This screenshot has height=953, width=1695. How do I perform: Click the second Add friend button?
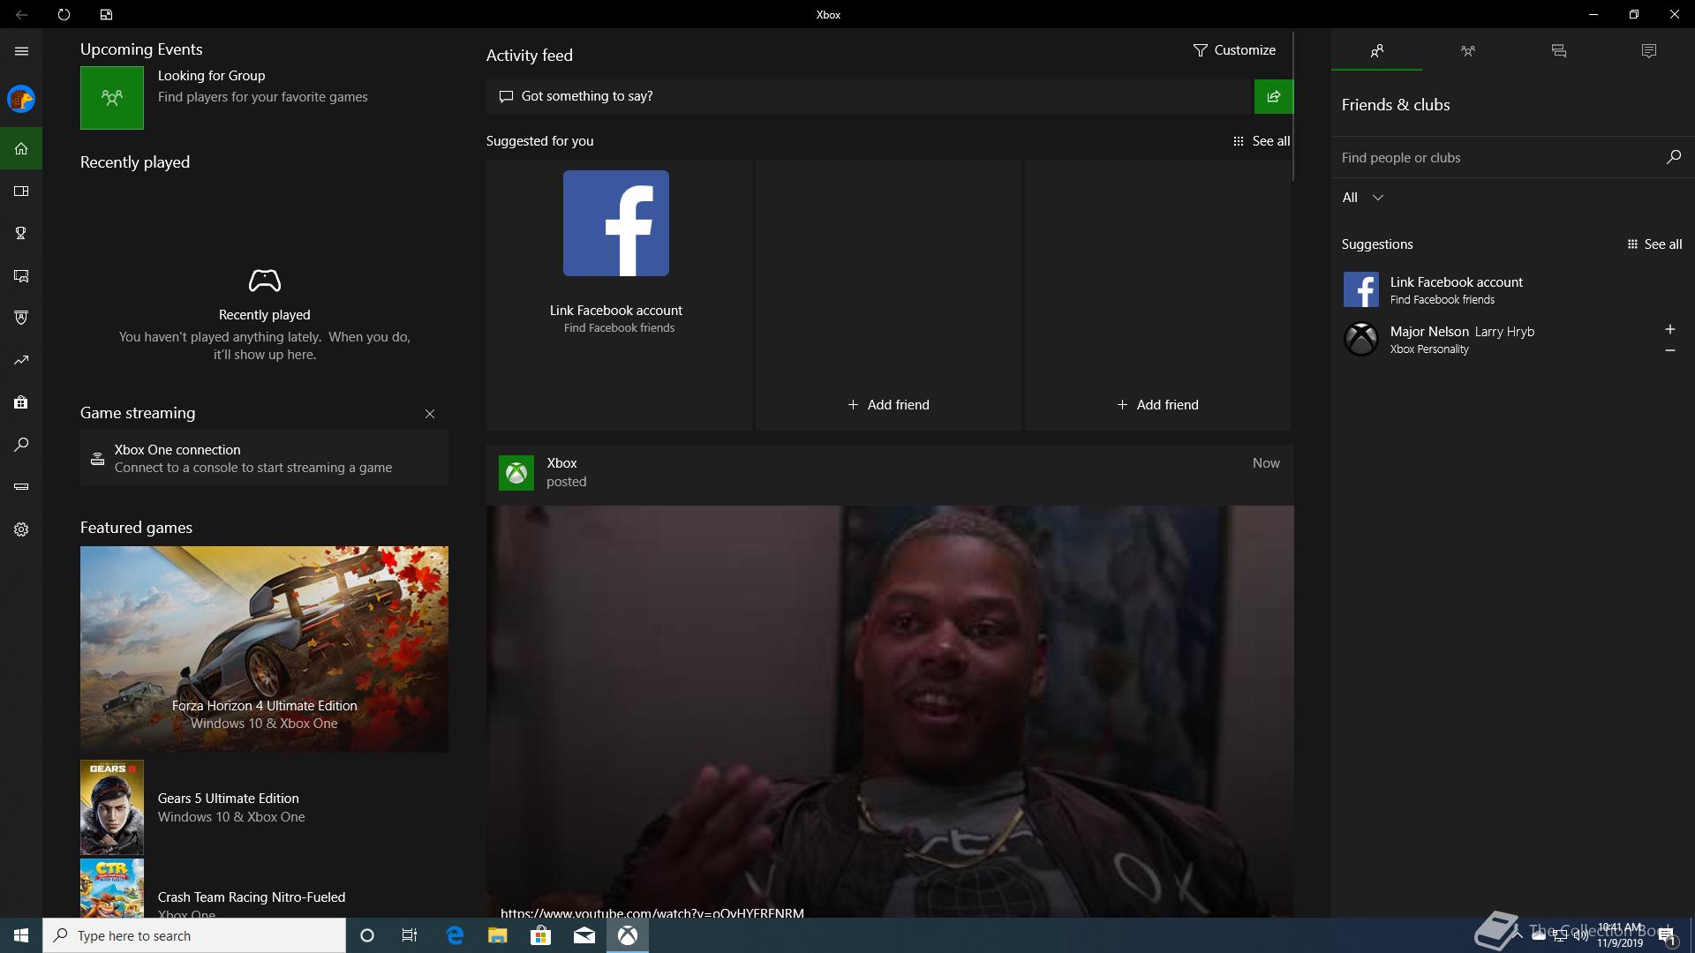(x=1157, y=405)
